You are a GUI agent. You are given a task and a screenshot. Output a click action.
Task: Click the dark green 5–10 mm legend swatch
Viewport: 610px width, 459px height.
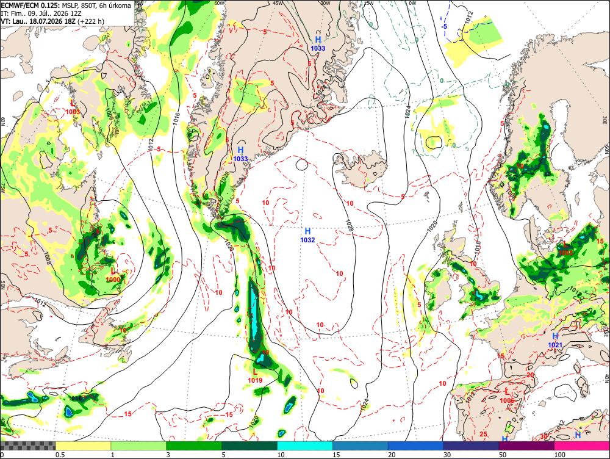coord(249,446)
